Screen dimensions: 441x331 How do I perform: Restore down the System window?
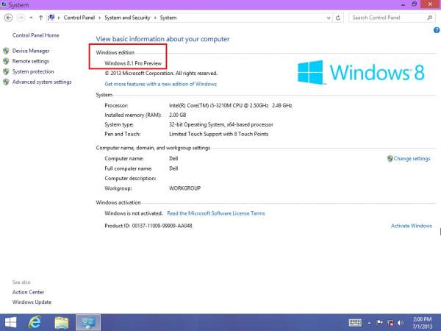coord(414,4)
